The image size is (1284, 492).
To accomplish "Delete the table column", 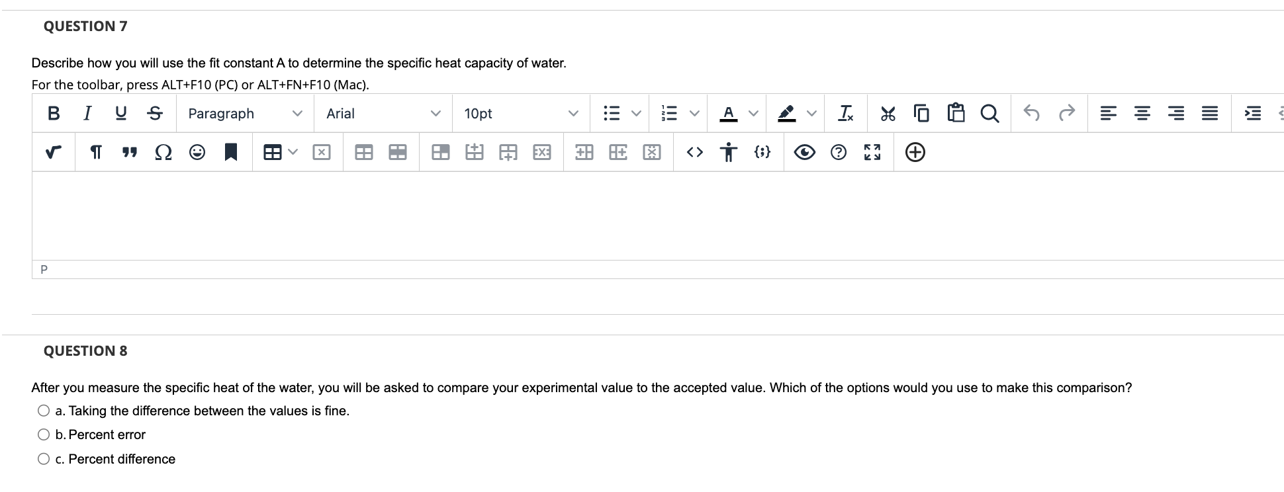I will [x=652, y=153].
